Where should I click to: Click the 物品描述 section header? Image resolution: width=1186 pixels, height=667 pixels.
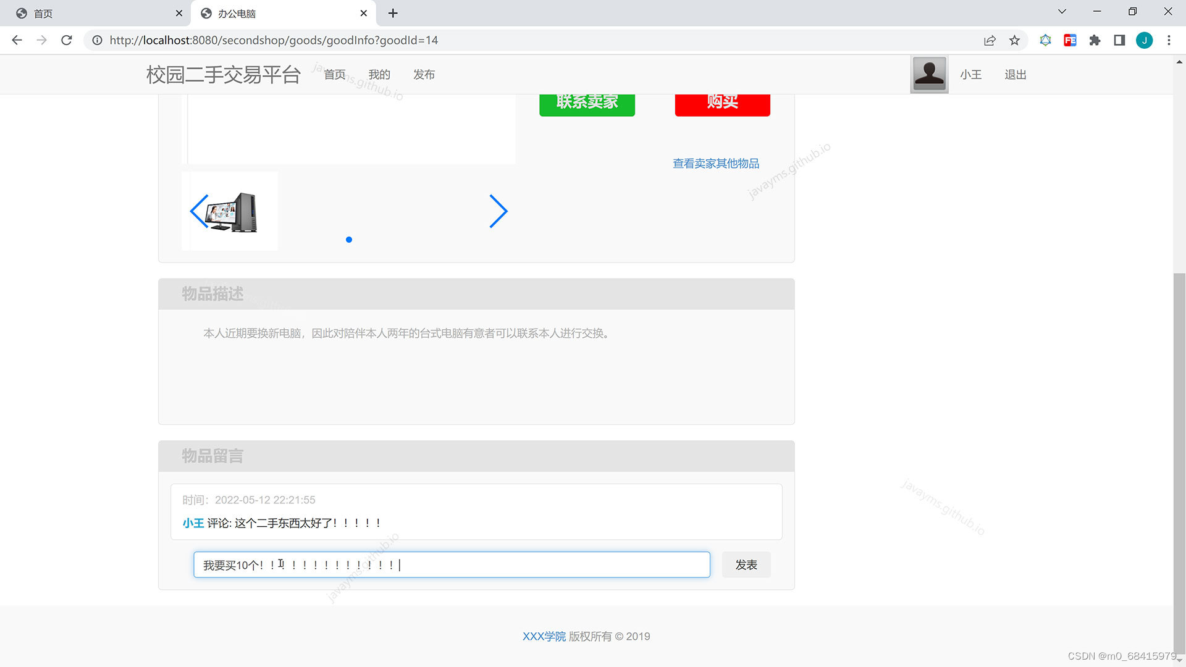476,294
